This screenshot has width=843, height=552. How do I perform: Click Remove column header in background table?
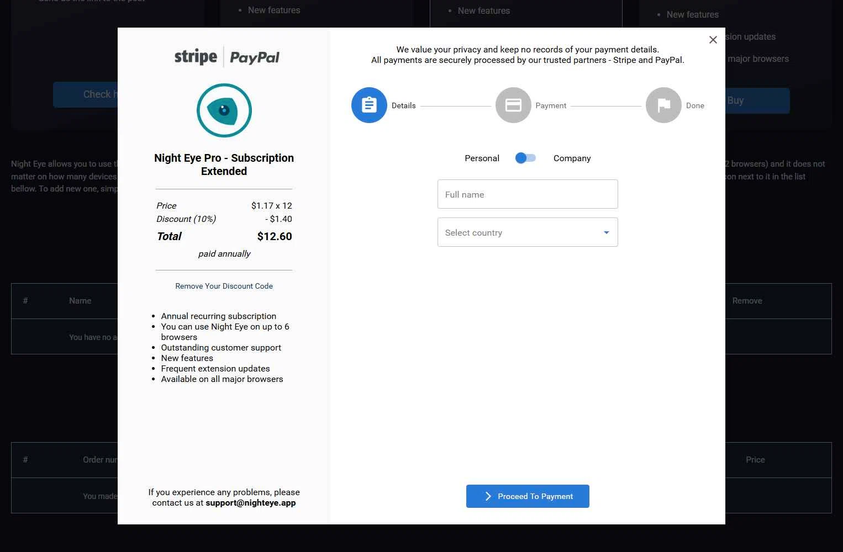tap(747, 301)
